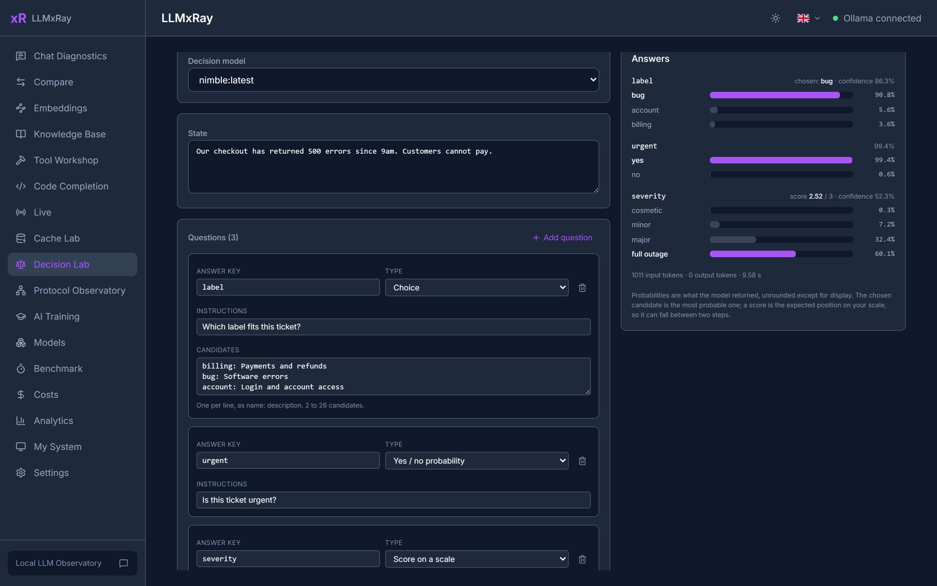
Task: Click the Ollama connected status indicator
Action: [x=877, y=18]
